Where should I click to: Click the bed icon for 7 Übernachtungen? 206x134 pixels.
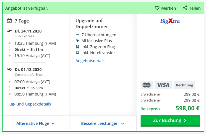point(77,35)
